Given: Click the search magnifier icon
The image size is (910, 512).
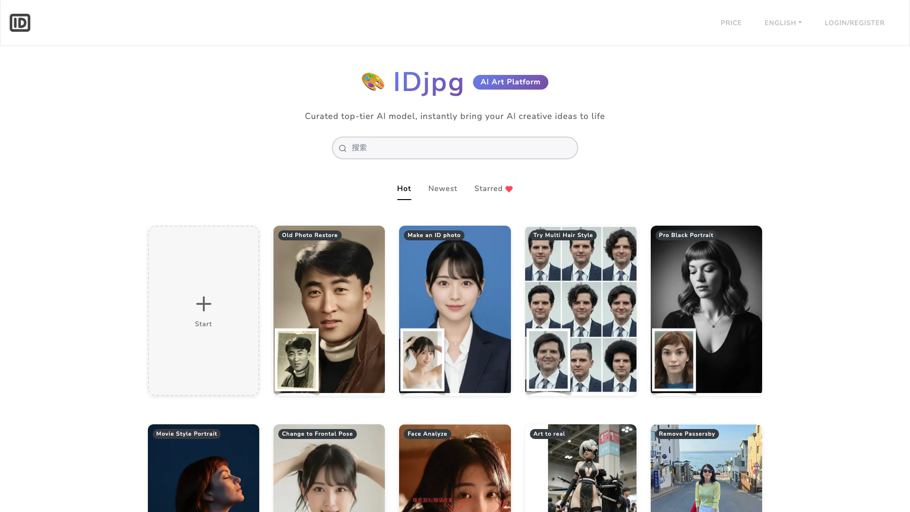Looking at the screenshot, I should [343, 148].
